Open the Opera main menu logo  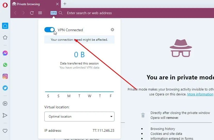click(x=5, y=5)
